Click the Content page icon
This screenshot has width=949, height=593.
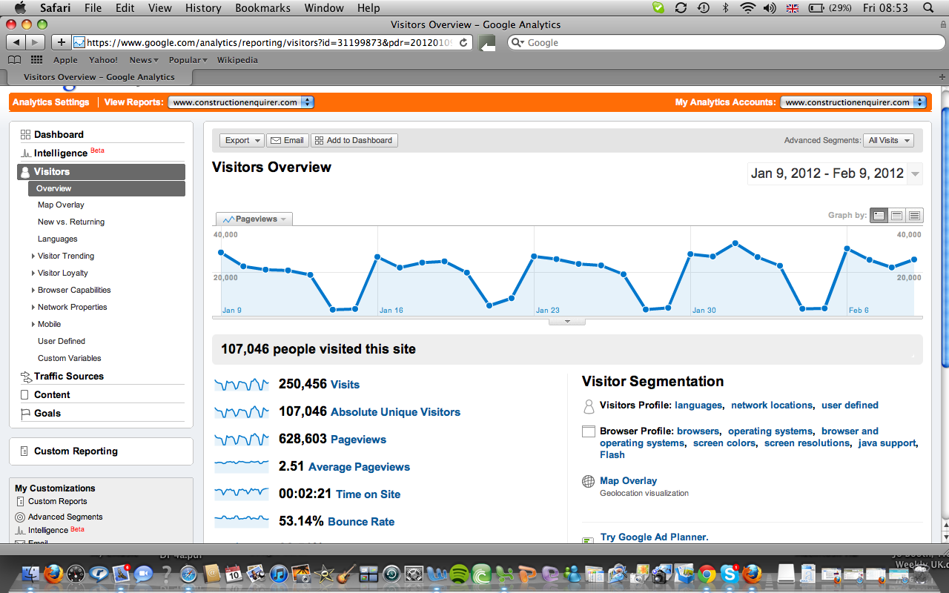pos(25,395)
